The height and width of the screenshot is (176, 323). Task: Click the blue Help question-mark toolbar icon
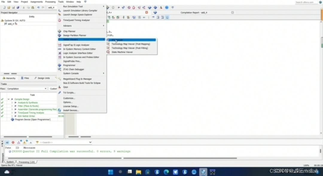[167, 7]
